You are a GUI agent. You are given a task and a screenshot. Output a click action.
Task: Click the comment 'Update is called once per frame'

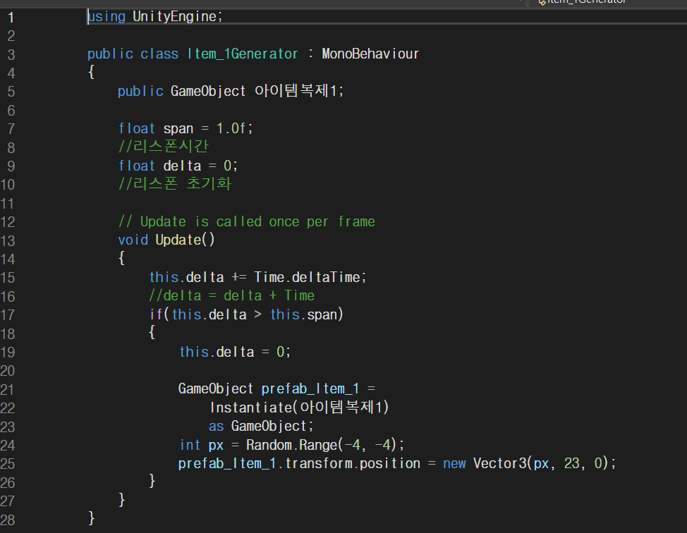coord(257,221)
